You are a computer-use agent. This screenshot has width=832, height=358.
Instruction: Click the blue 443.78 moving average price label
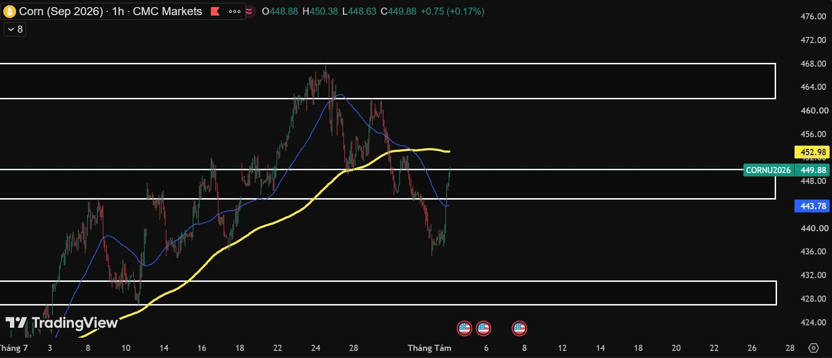point(813,206)
